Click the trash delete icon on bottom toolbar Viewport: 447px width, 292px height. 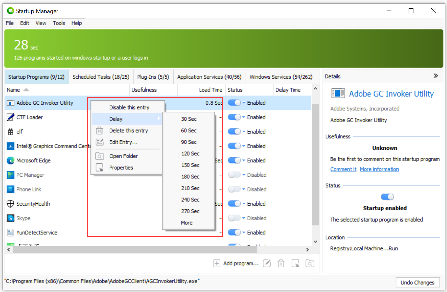tap(281, 263)
